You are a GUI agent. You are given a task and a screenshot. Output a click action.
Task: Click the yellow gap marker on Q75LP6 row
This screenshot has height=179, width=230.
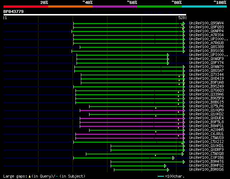pos(156,108)
